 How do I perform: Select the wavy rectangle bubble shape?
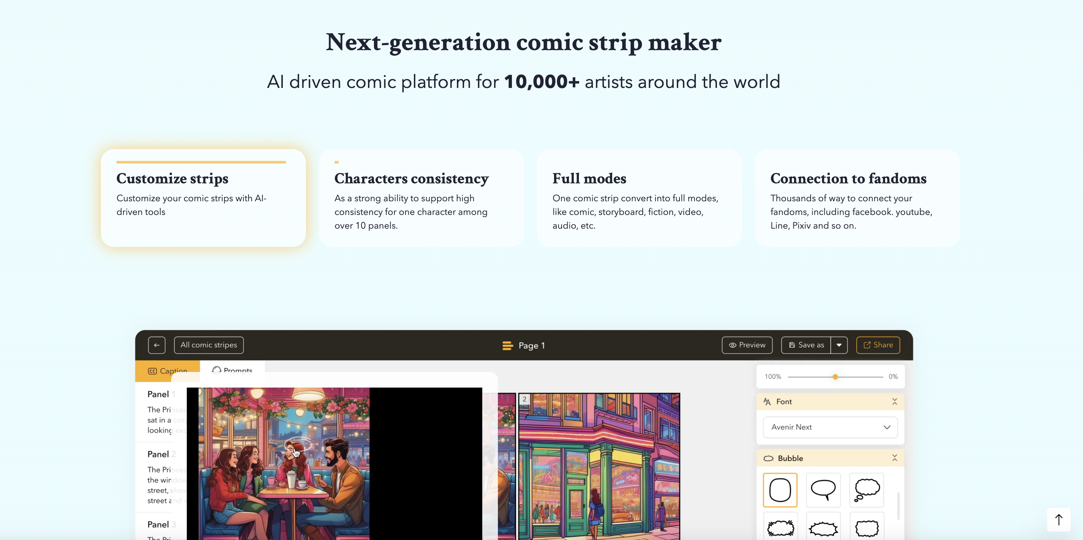867,528
